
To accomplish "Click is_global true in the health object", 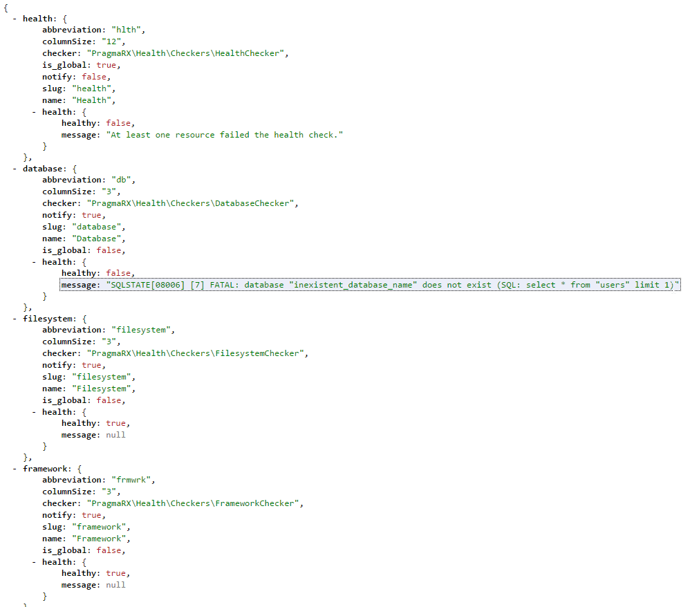I will (106, 65).
